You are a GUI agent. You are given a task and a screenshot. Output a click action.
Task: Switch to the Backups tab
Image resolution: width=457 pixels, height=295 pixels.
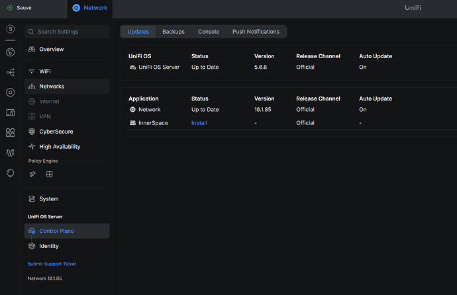(174, 32)
